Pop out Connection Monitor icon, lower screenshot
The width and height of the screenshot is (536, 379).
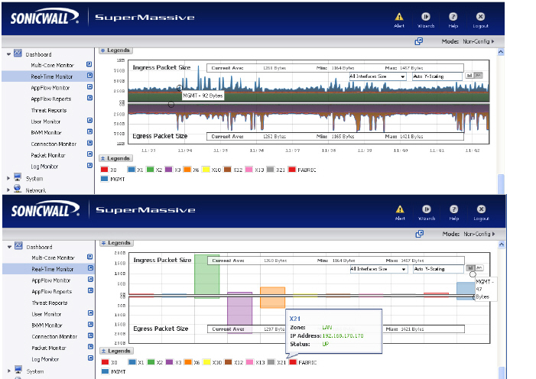coord(90,335)
